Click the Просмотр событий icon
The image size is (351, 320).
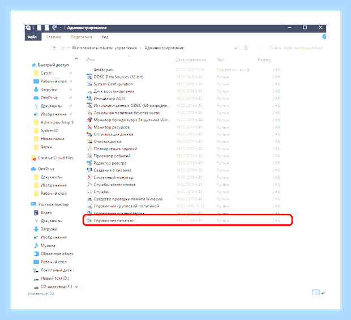click(x=89, y=156)
